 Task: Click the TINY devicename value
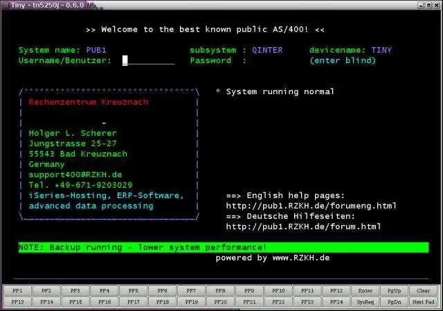[x=381, y=50]
